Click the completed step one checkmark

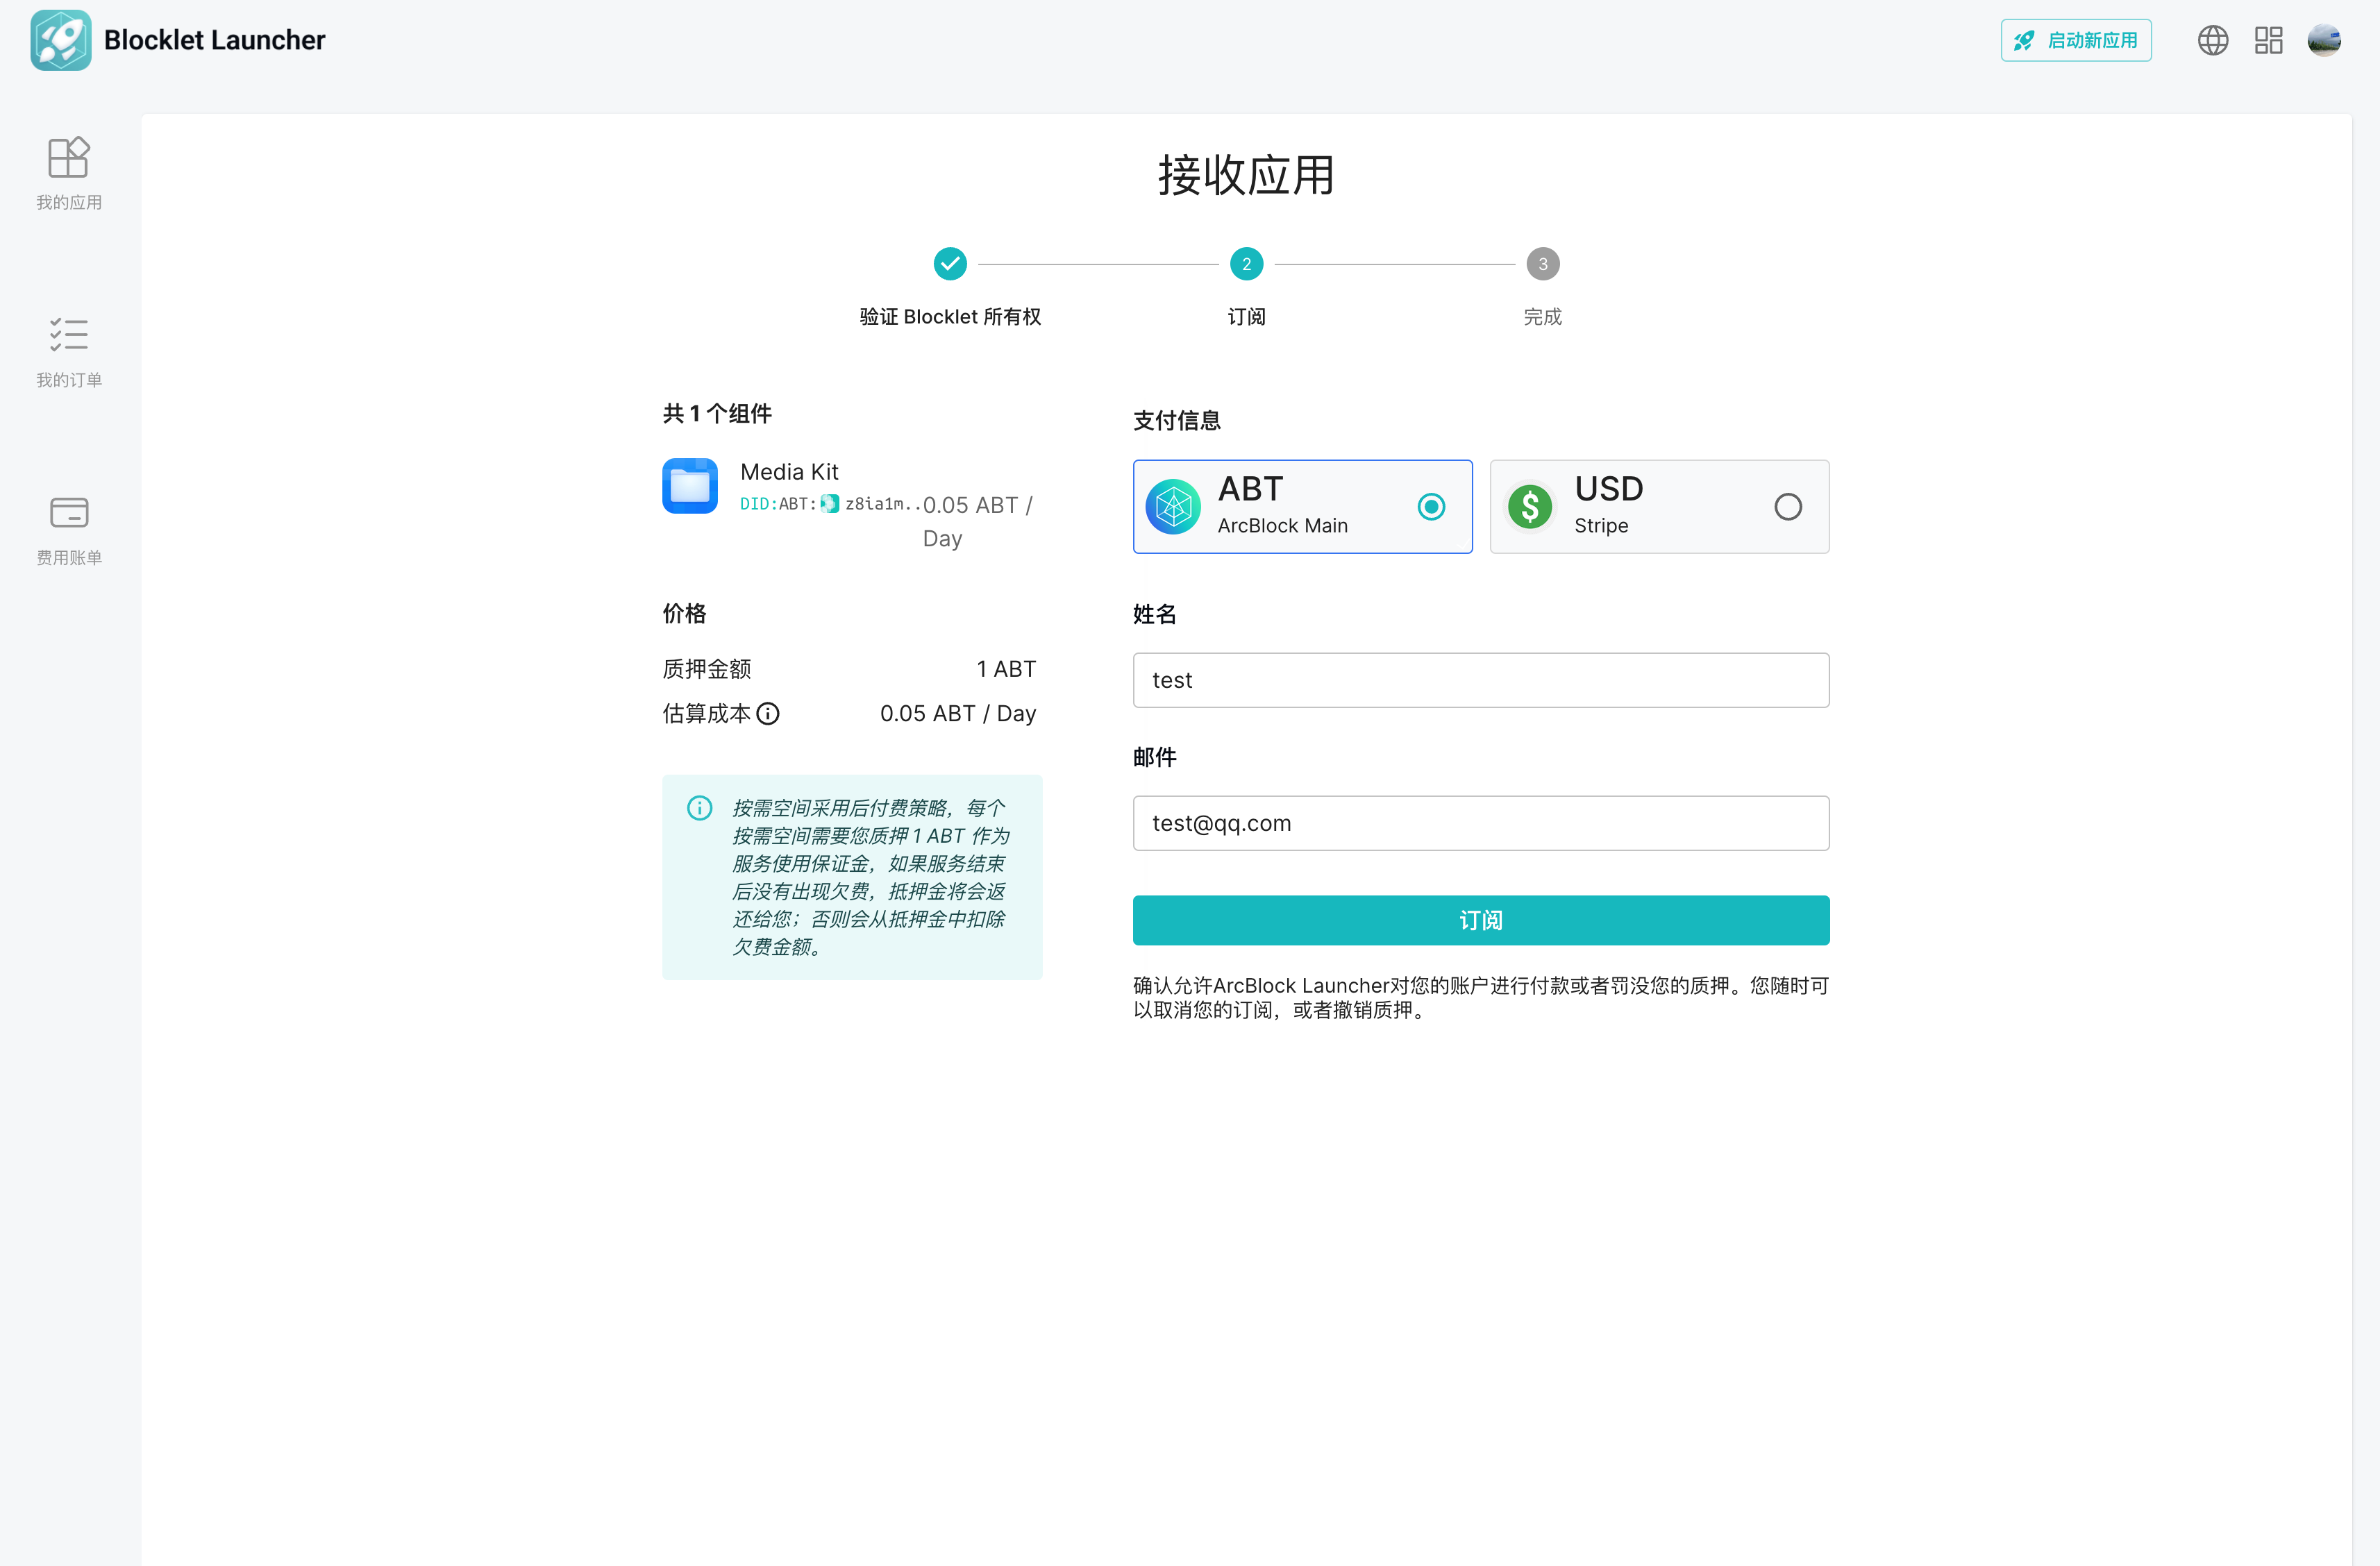(x=950, y=264)
